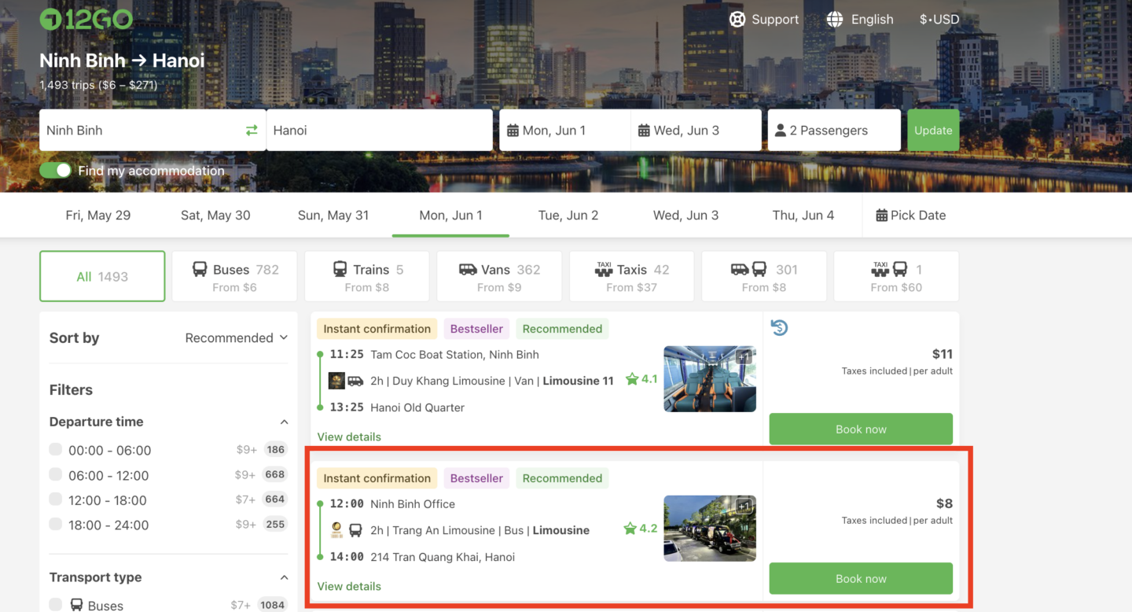Click the 12GO logo
The height and width of the screenshot is (612, 1132).
tap(86, 20)
